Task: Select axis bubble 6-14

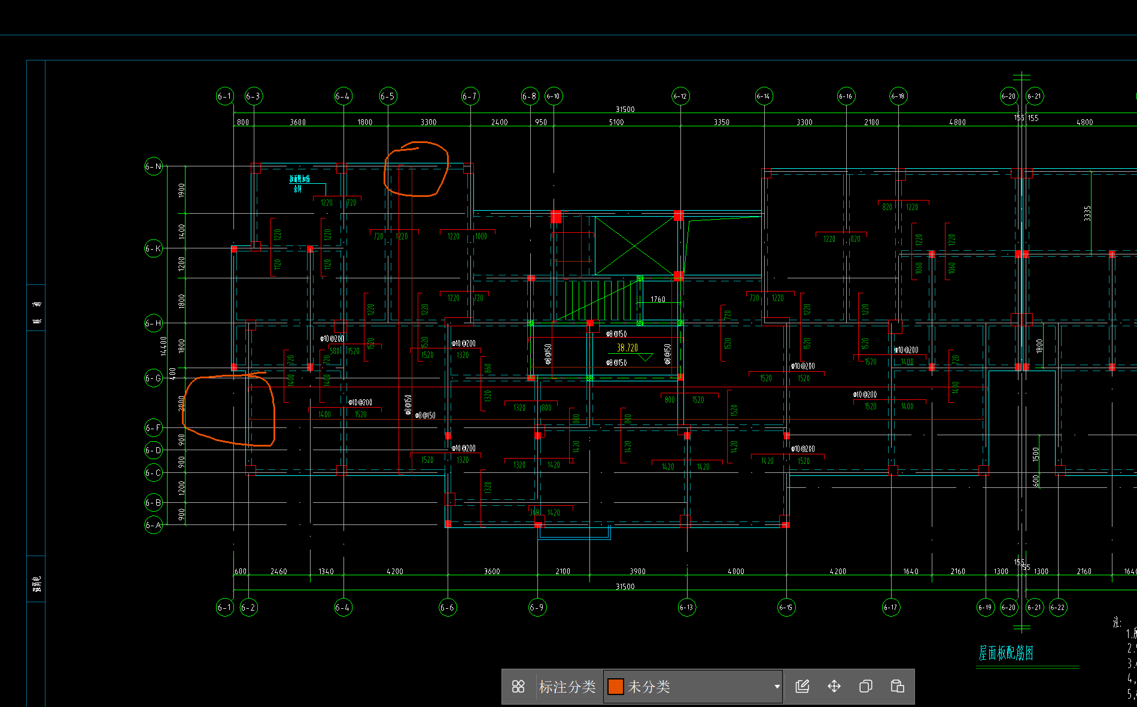Action: pos(764,96)
